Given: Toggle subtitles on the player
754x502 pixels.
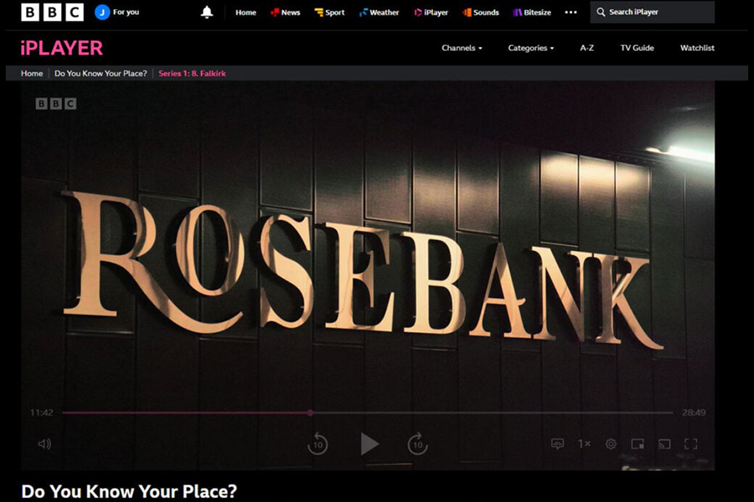Looking at the screenshot, I should tap(557, 444).
